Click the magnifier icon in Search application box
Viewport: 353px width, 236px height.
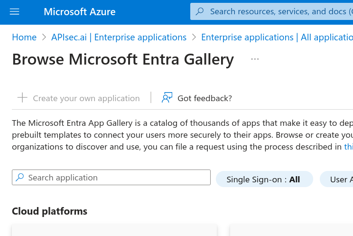(x=20, y=178)
